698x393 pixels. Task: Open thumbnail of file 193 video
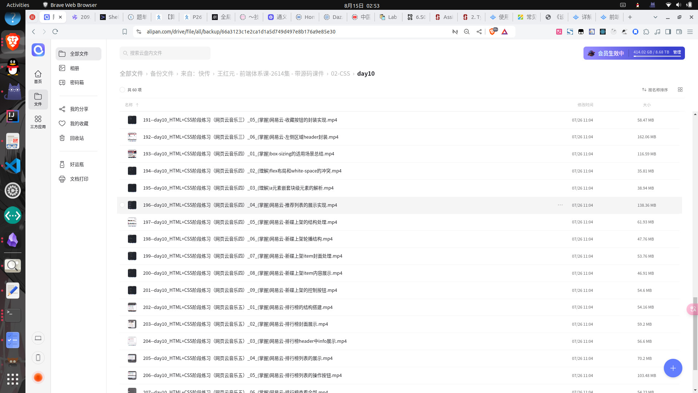tap(132, 154)
